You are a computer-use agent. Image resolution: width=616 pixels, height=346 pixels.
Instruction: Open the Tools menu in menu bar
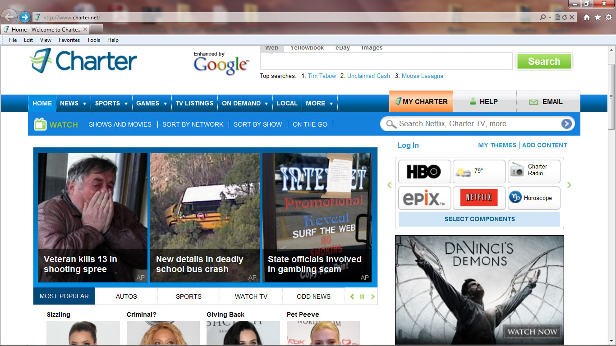93,40
